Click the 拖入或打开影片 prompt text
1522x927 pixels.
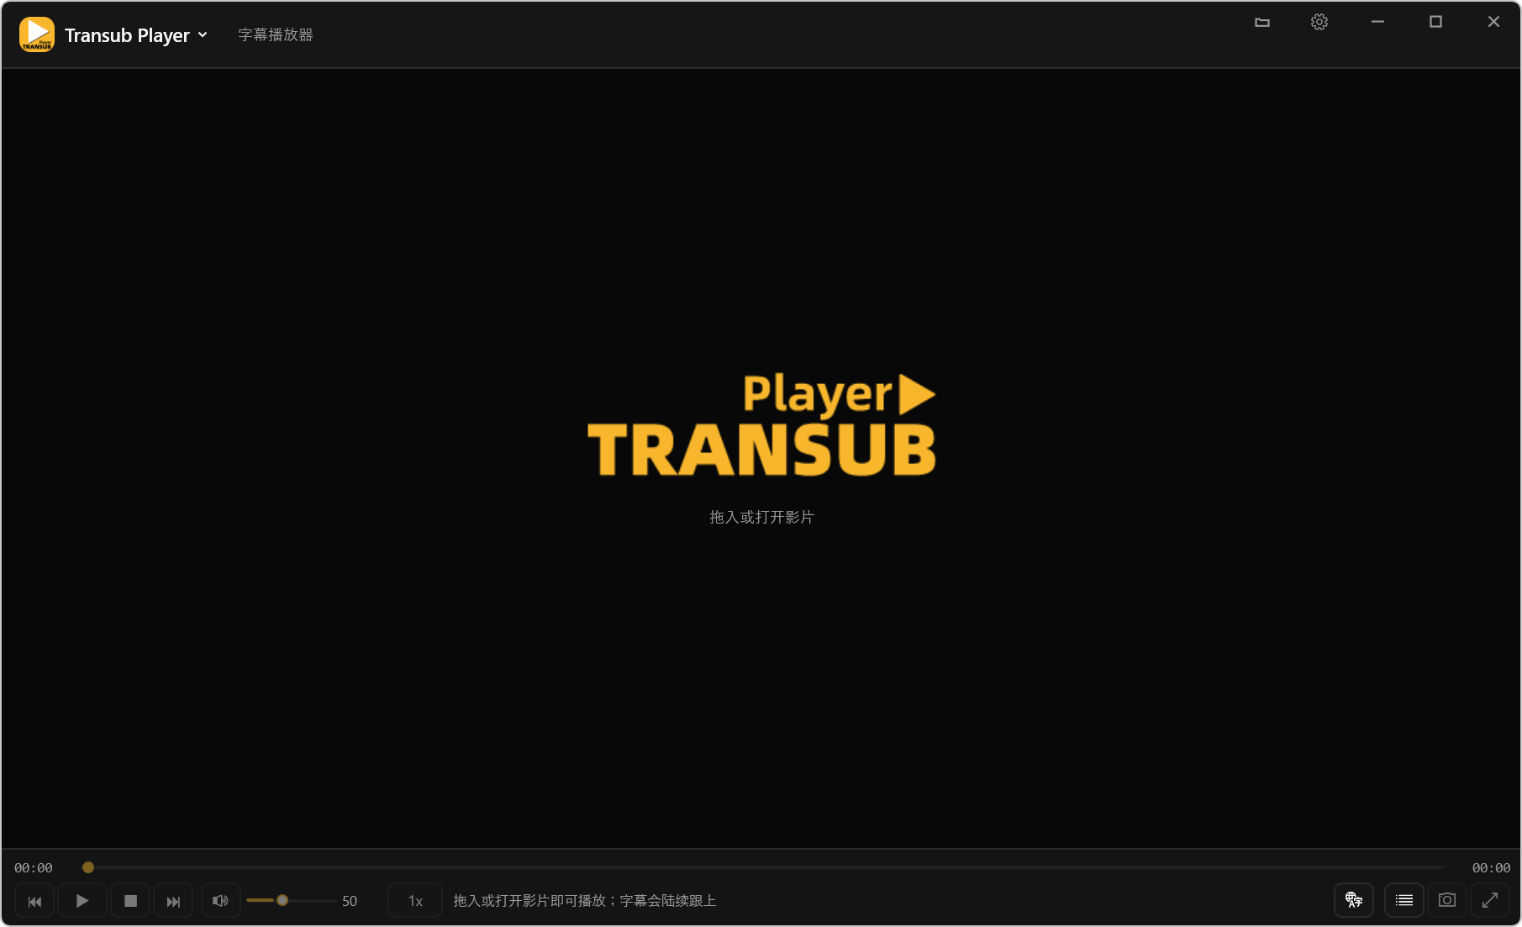point(761,517)
